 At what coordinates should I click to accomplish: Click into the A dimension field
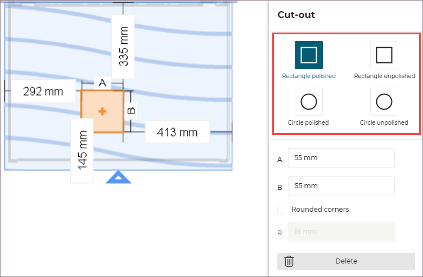pos(341,158)
